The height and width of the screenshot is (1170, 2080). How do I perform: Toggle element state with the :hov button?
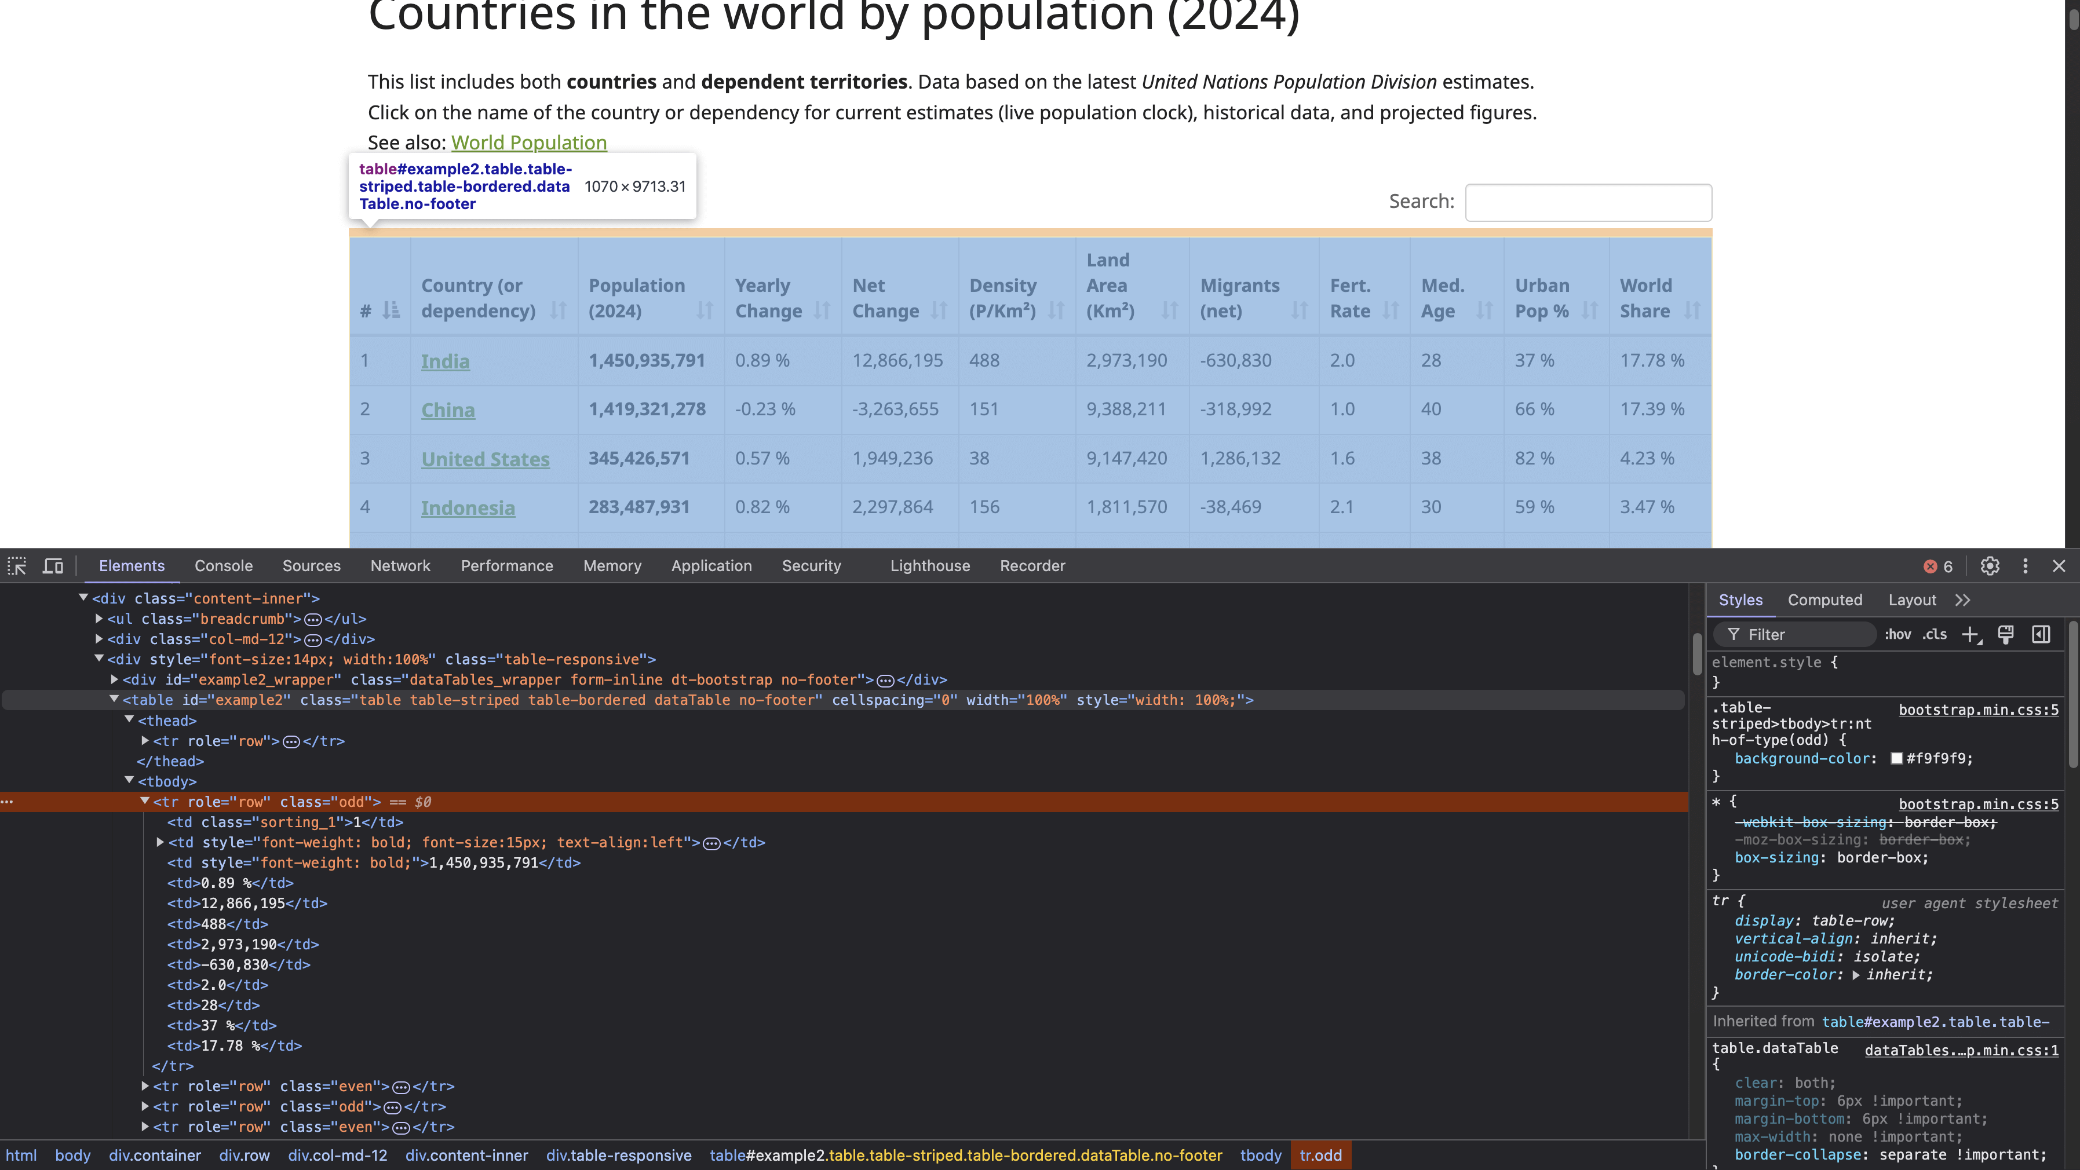pyautogui.click(x=1897, y=635)
